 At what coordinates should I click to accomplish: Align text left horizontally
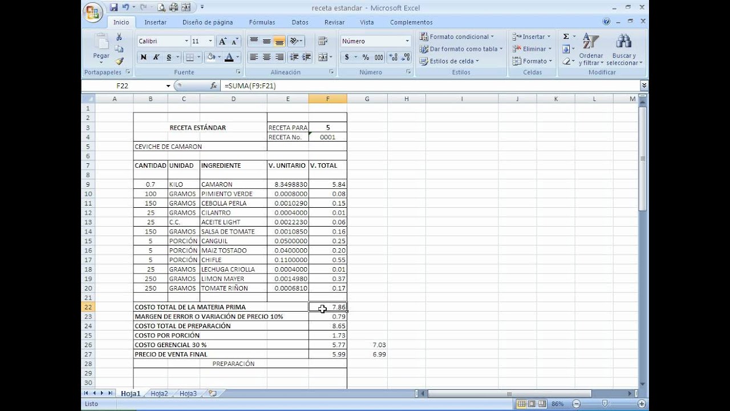click(x=254, y=57)
